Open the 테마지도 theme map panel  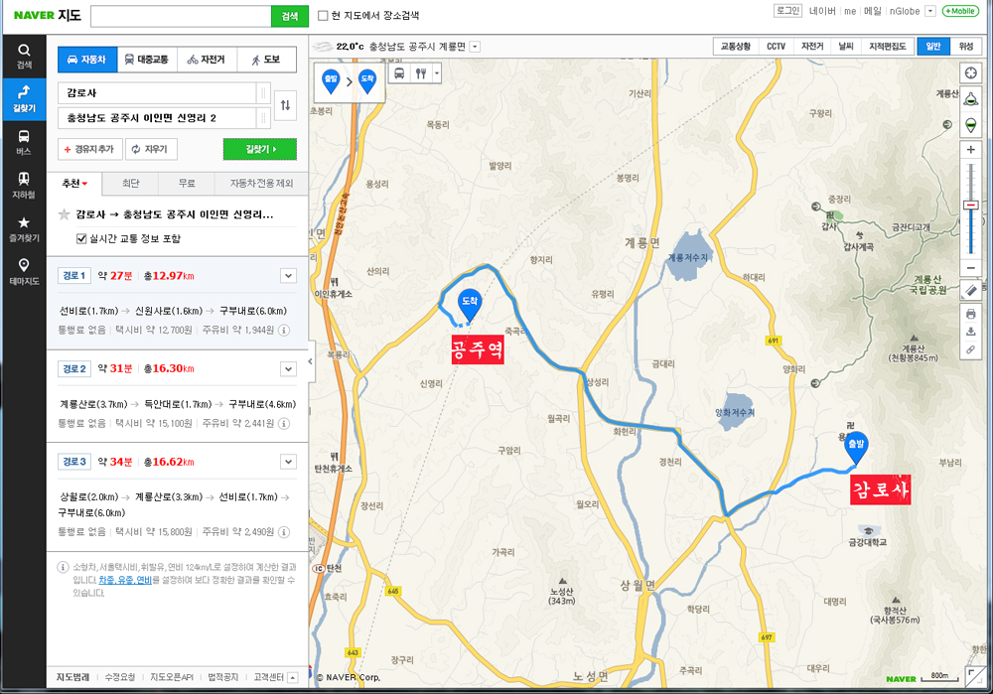tap(24, 272)
